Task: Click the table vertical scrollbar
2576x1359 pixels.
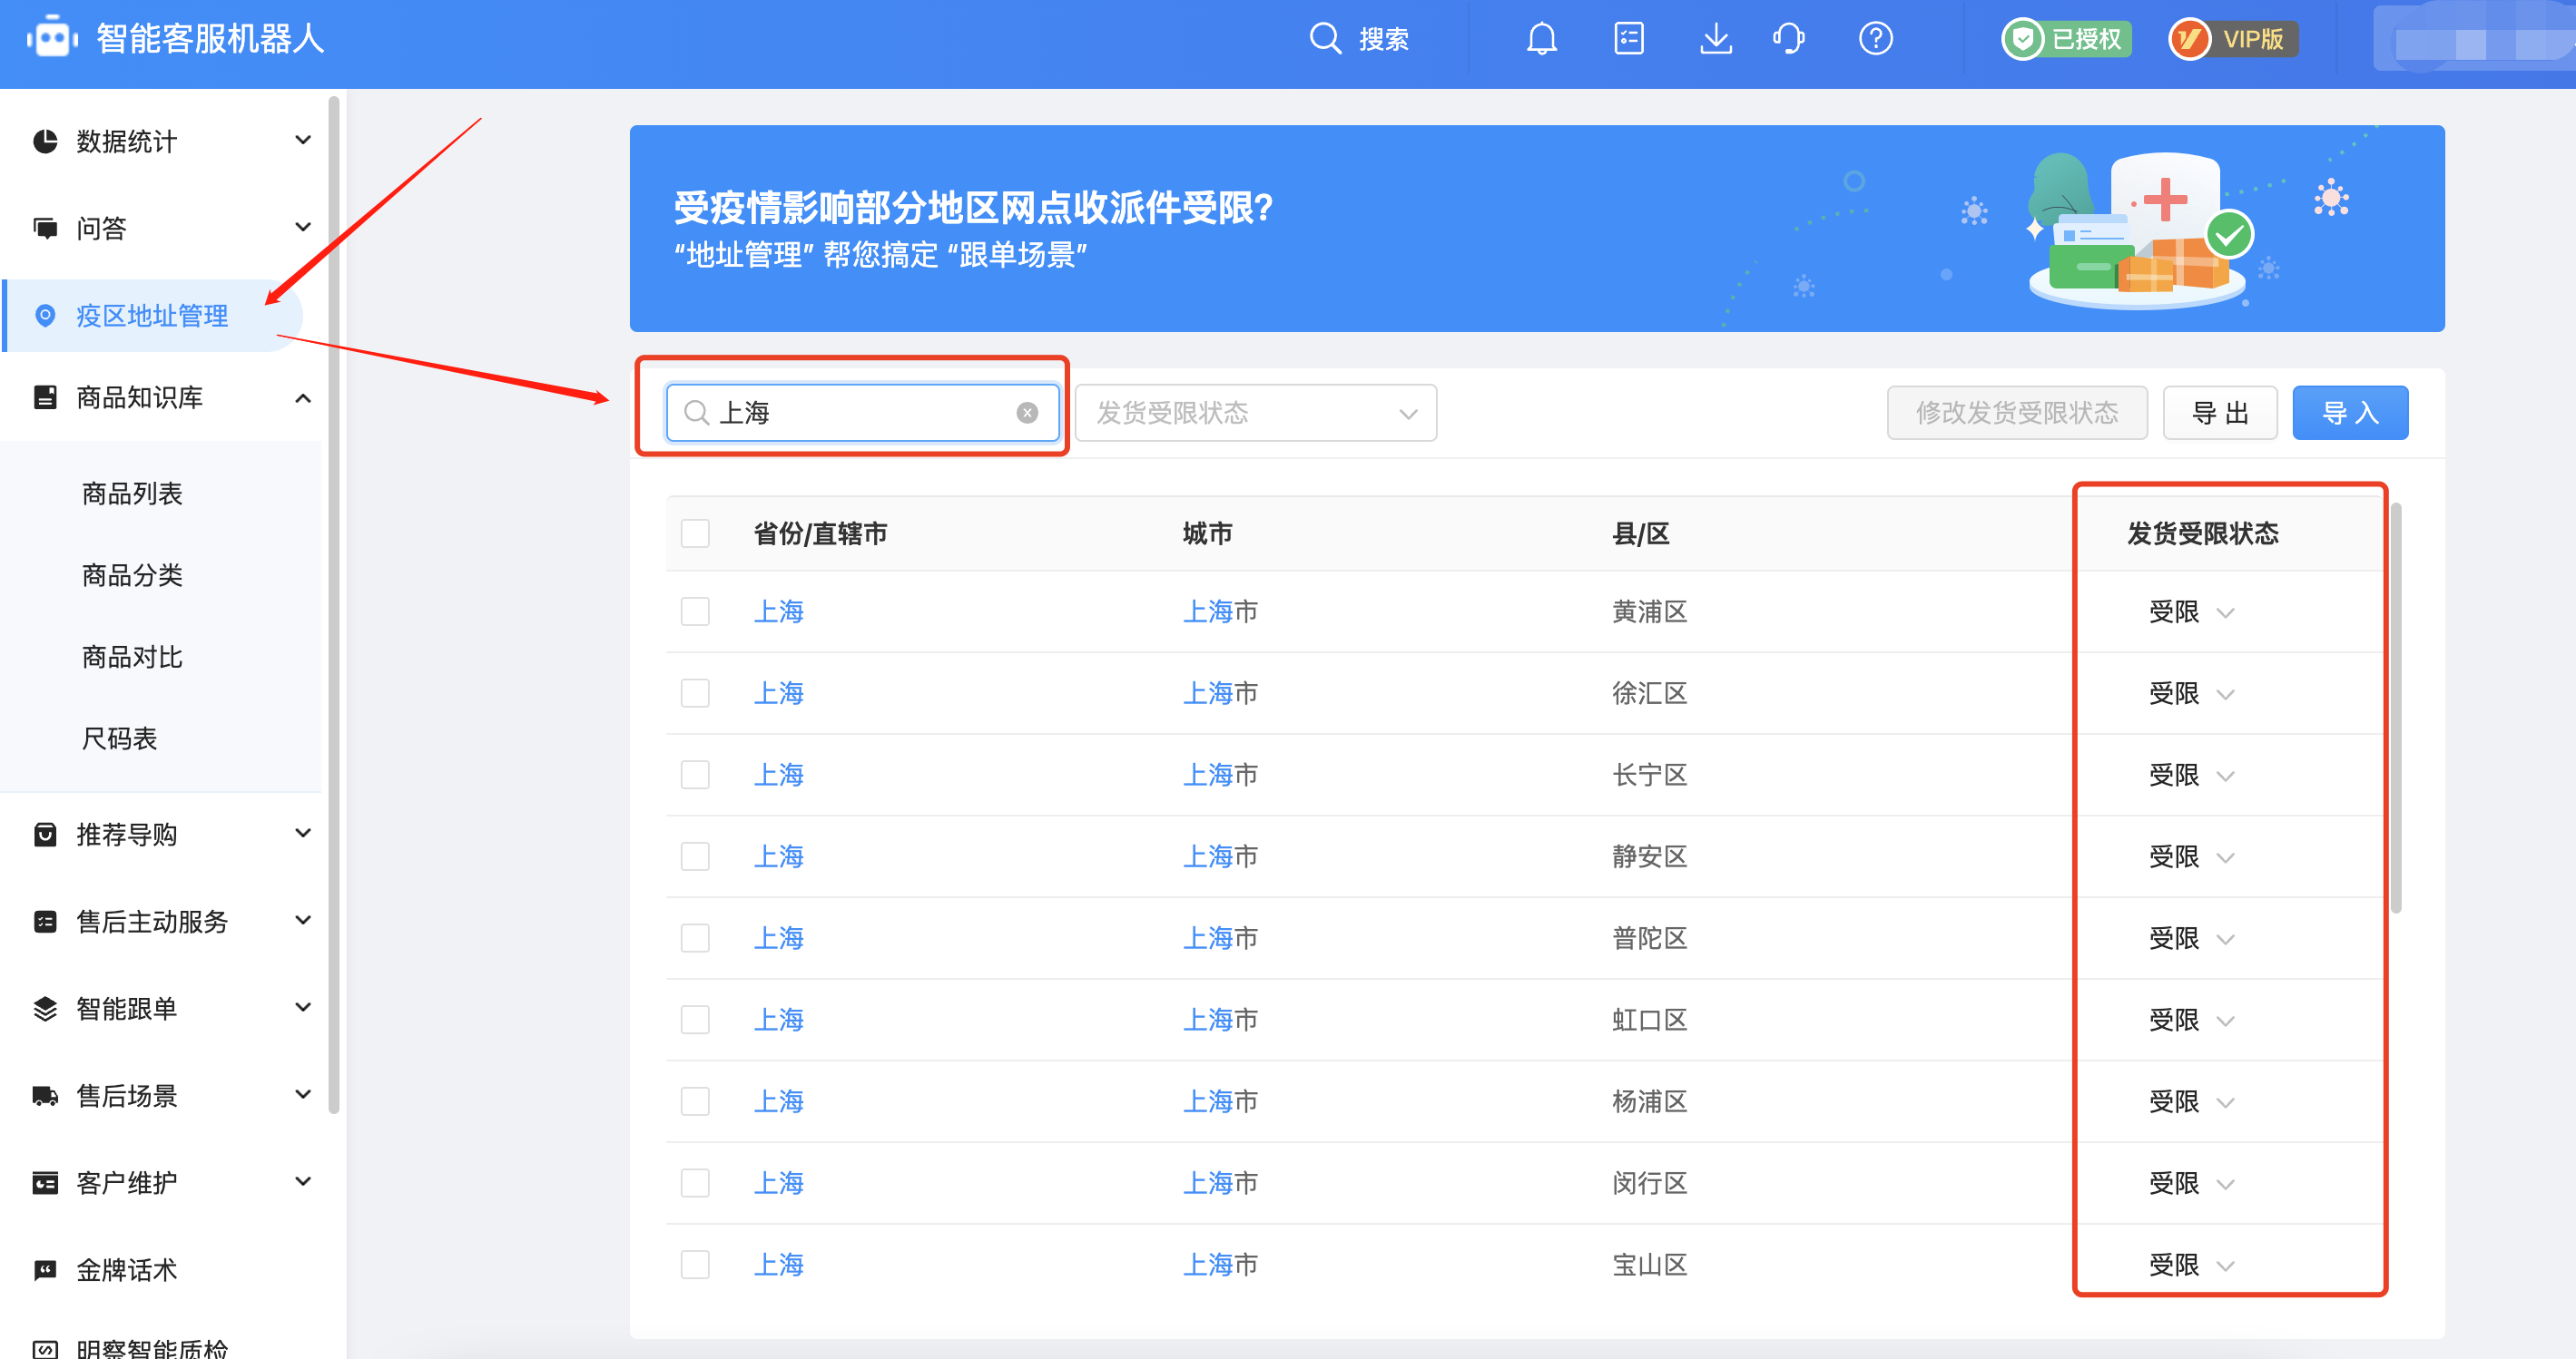Action: point(2395,708)
